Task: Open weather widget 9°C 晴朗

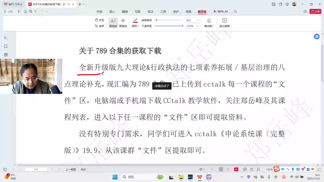Action: [10, 177]
